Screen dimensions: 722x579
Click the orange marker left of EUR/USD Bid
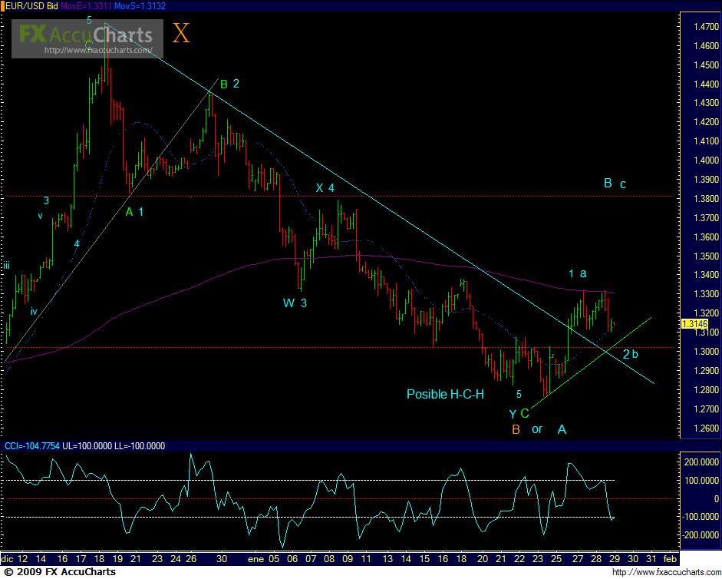[x=3, y=5]
